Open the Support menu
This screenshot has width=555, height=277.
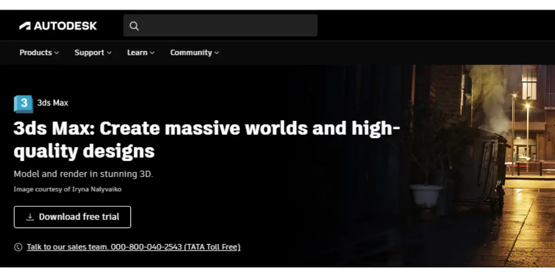tap(93, 53)
